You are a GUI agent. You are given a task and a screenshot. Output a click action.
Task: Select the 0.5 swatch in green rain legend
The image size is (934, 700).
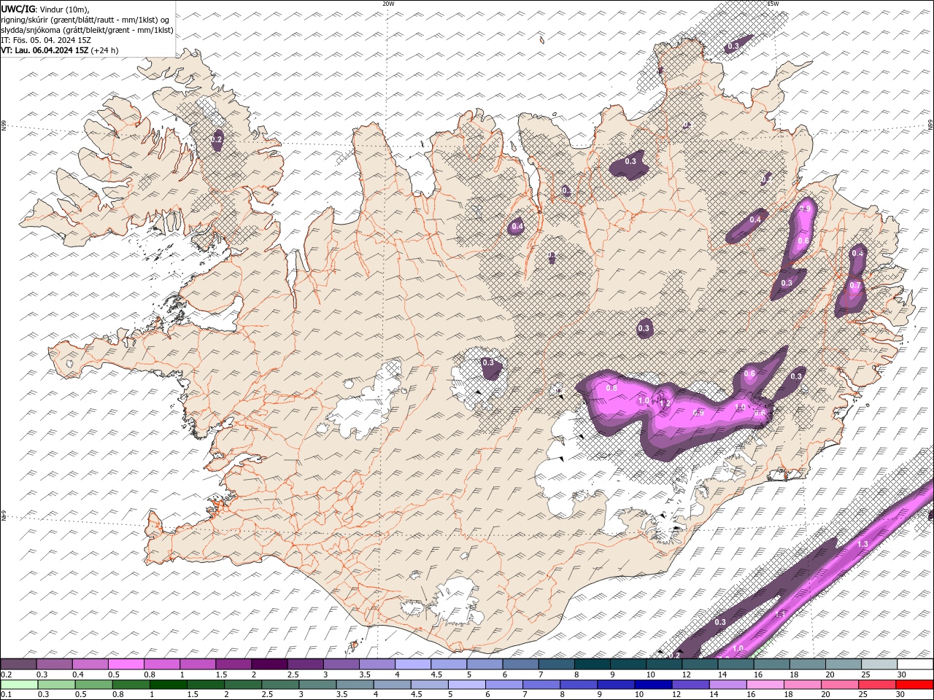[93, 685]
